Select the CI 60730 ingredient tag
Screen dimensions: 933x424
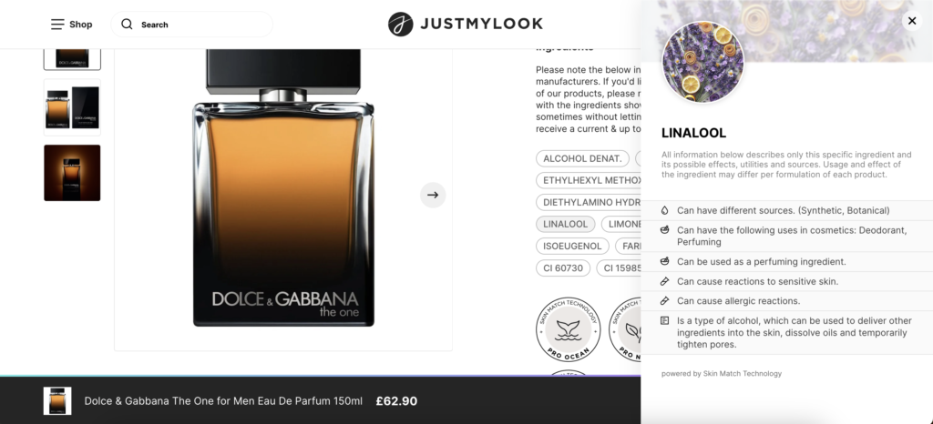pyautogui.click(x=563, y=268)
